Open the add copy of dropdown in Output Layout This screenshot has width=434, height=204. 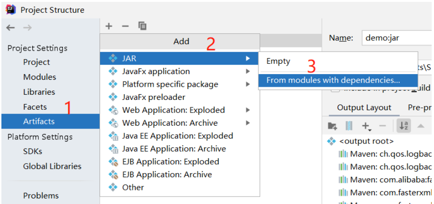tap(366, 126)
